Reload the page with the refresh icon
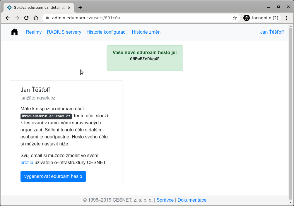294x206 pixels. 26,18
